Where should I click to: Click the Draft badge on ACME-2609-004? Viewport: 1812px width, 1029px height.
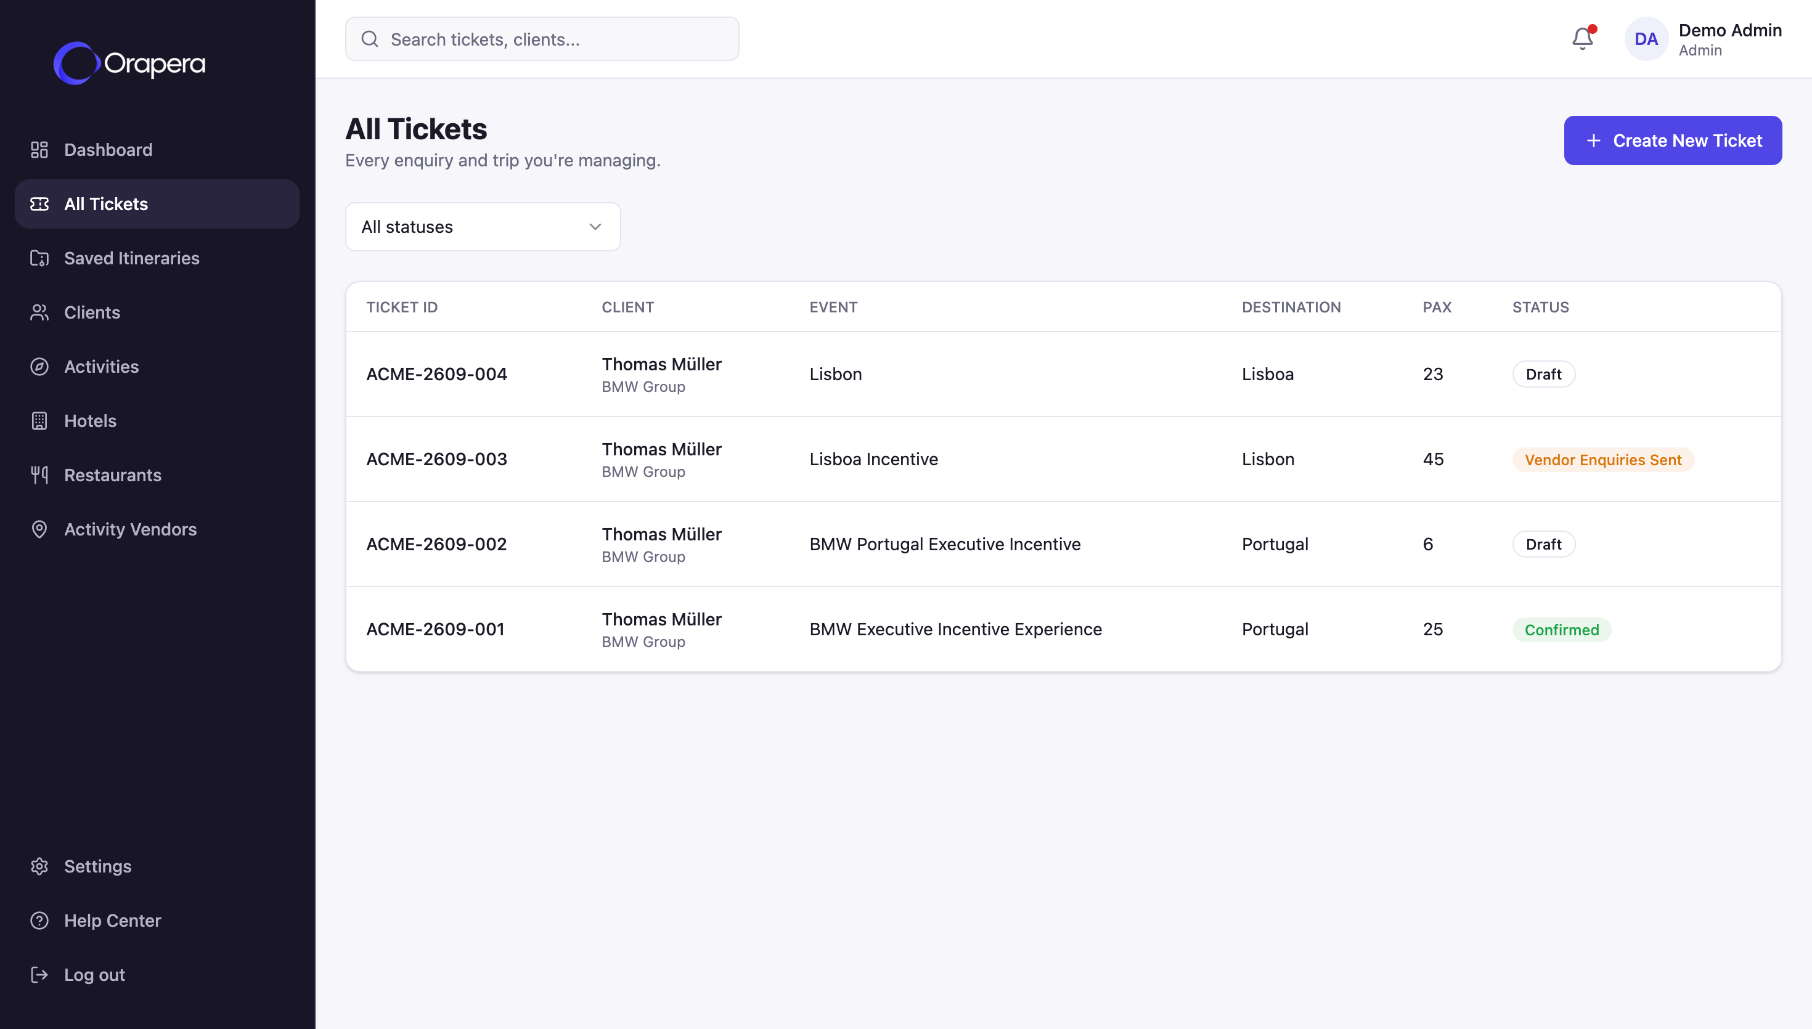tap(1543, 374)
